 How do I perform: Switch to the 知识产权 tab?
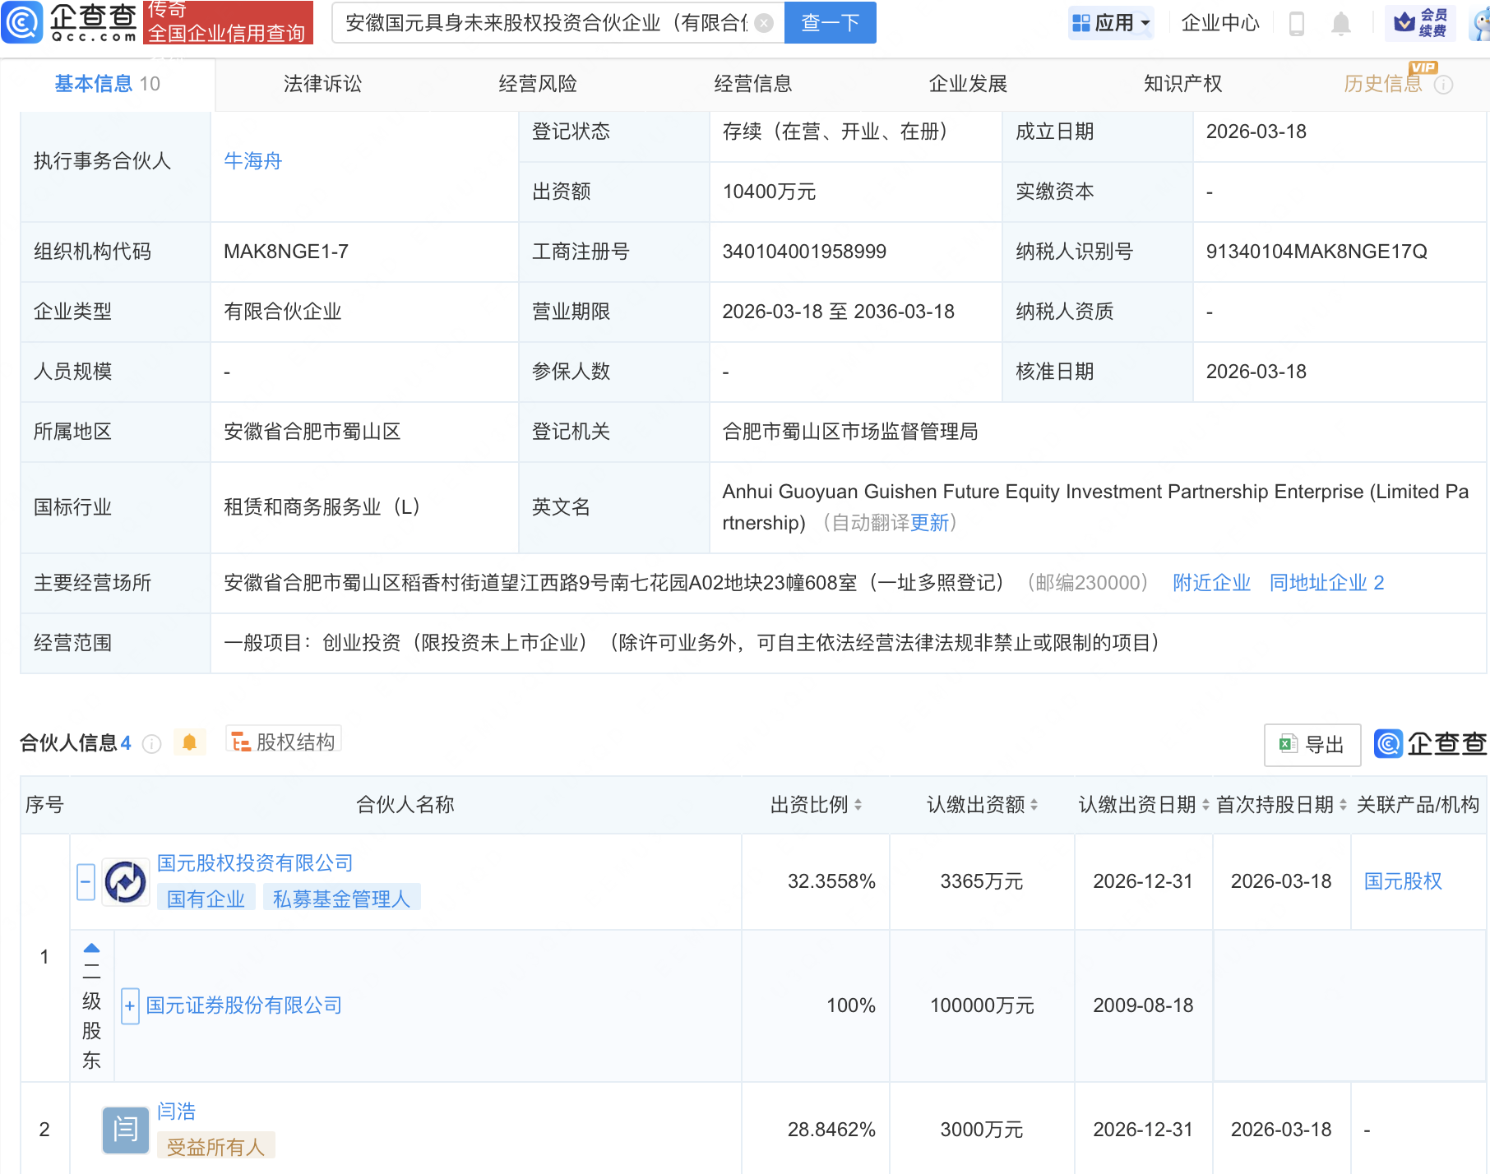tap(1182, 84)
